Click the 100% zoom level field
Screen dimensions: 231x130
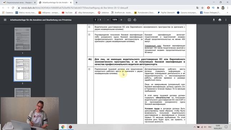coord(115,20)
